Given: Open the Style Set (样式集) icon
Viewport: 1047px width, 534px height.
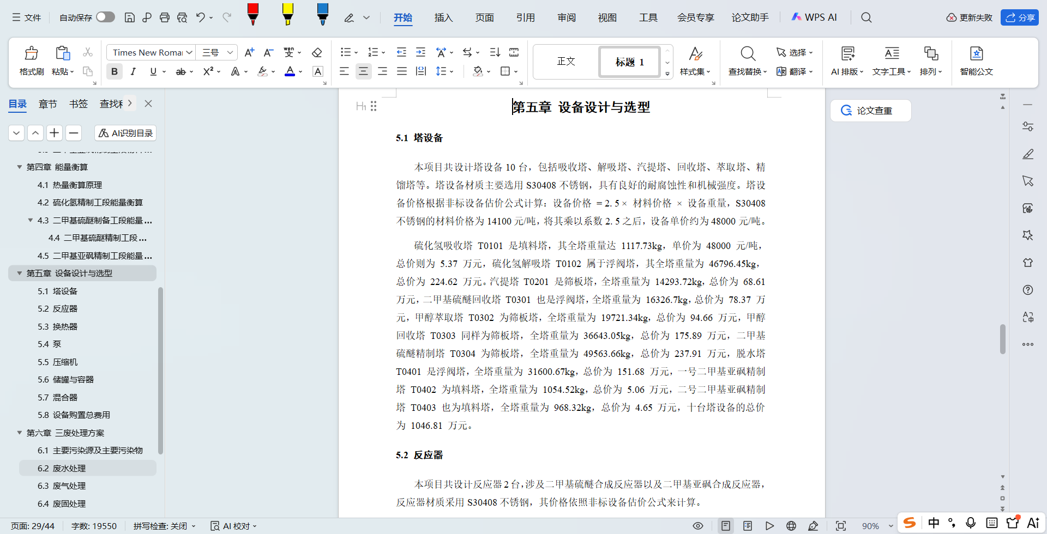Looking at the screenshot, I should point(695,53).
